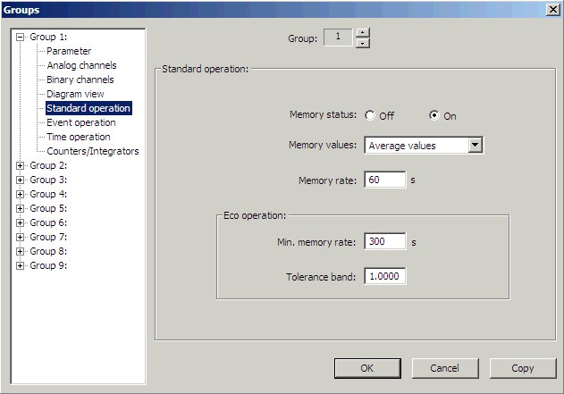Decrease group number with down arrow
This screenshot has height=394, width=564.
(x=361, y=43)
